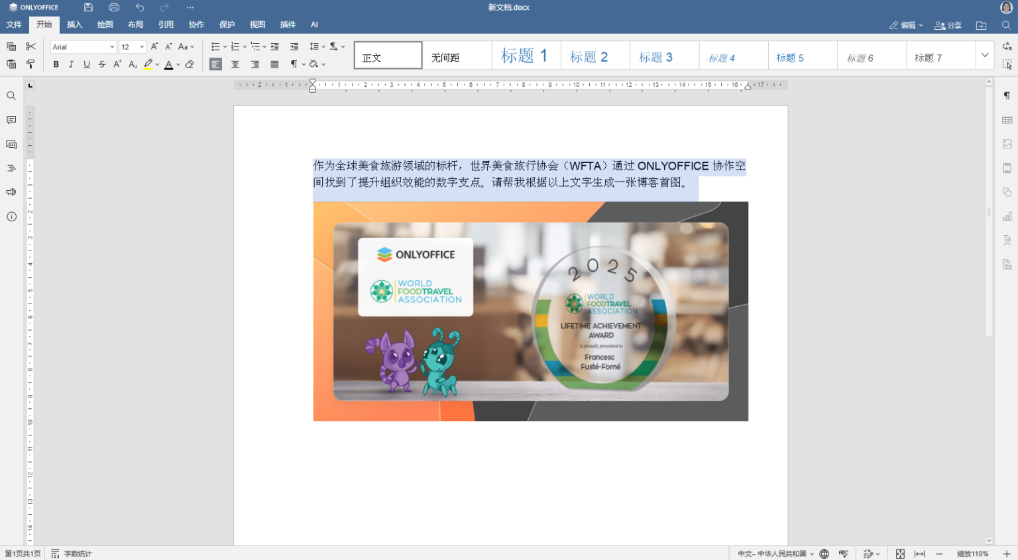
Task: Open the Chart settings panel
Action: (x=1007, y=216)
